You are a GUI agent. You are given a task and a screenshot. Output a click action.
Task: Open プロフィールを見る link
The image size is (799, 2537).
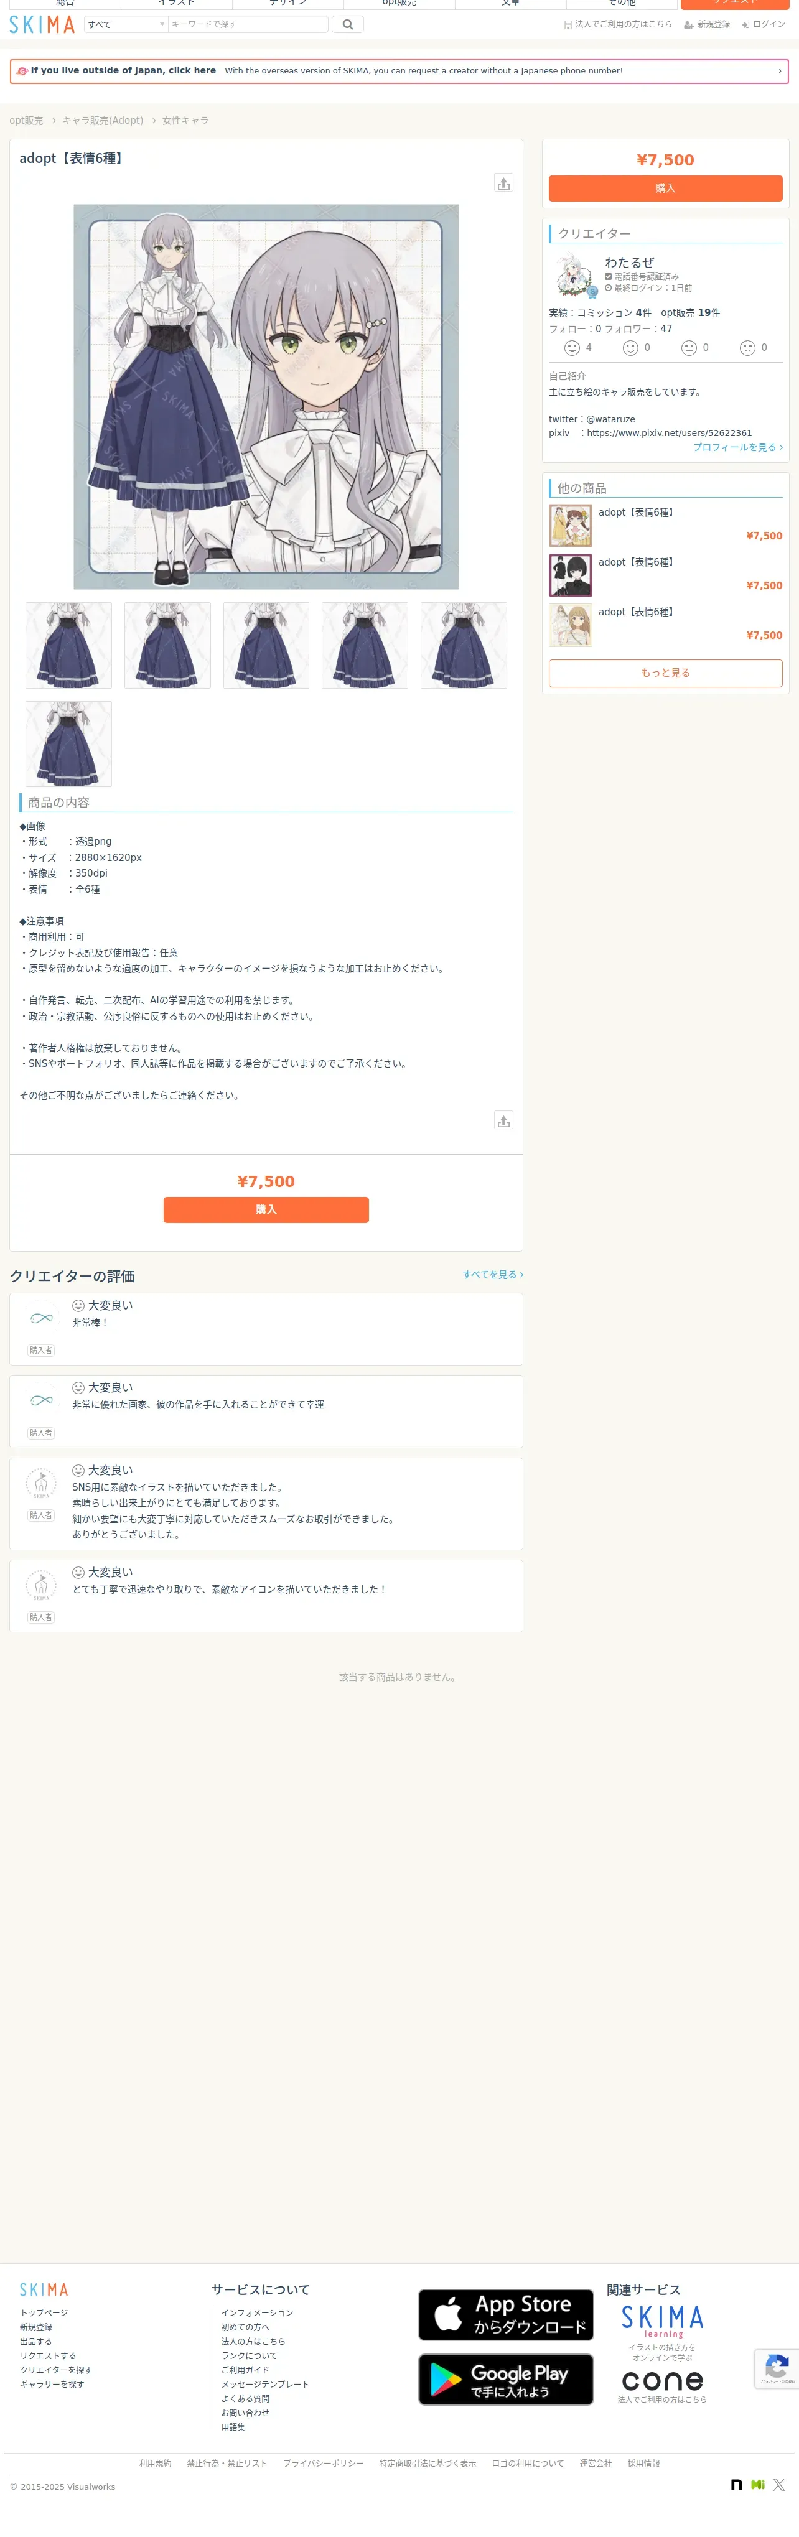738,447
